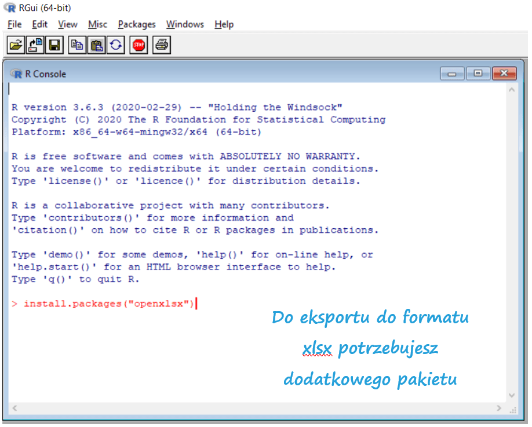The height and width of the screenshot is (427, 532).
Task: Click the Paste clipboard toolbar icon
Action: pos(96,45)
